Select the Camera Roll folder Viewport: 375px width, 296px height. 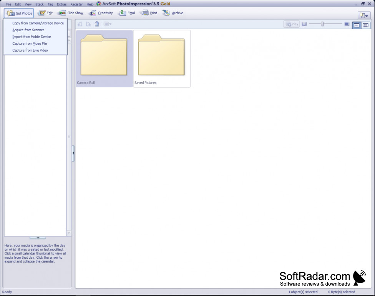104,59
